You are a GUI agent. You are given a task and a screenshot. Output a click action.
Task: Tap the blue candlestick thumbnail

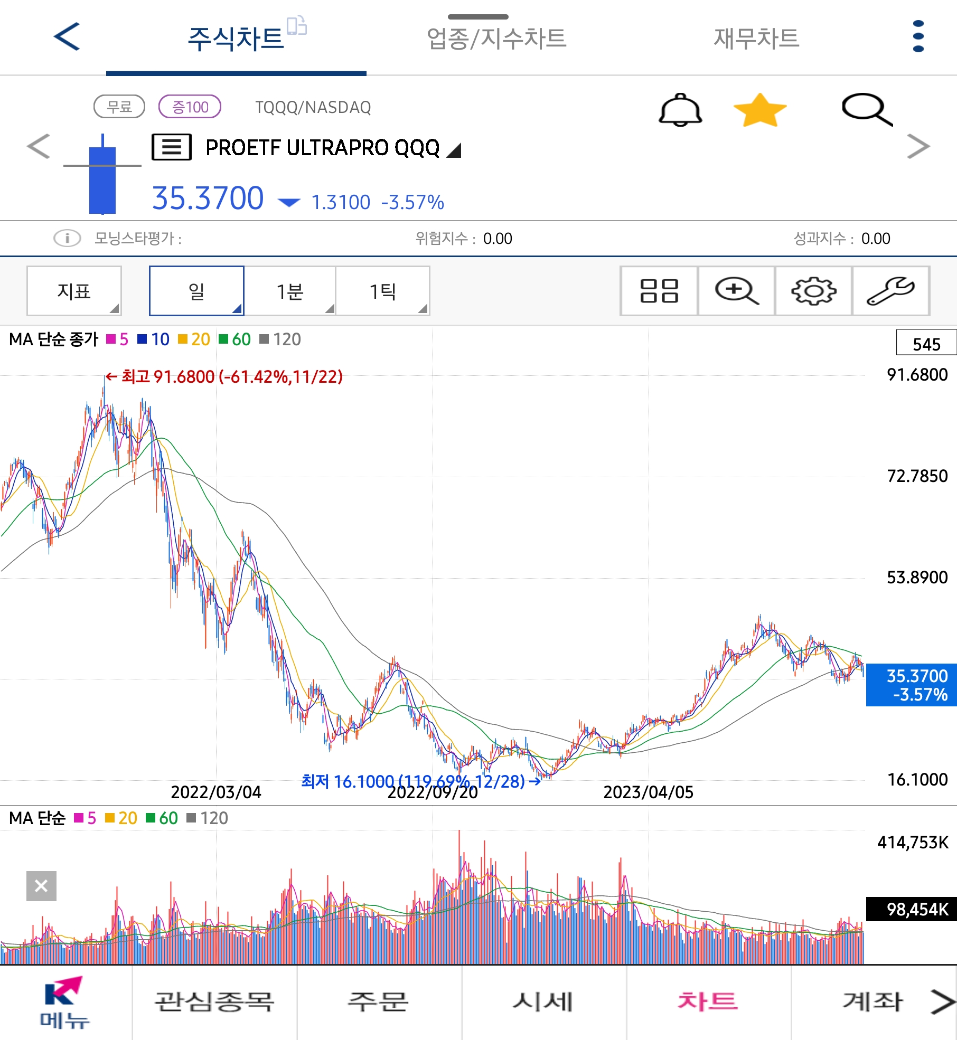coord(102,174)
